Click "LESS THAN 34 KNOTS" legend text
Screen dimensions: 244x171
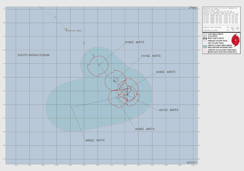[x=215, y=34]
